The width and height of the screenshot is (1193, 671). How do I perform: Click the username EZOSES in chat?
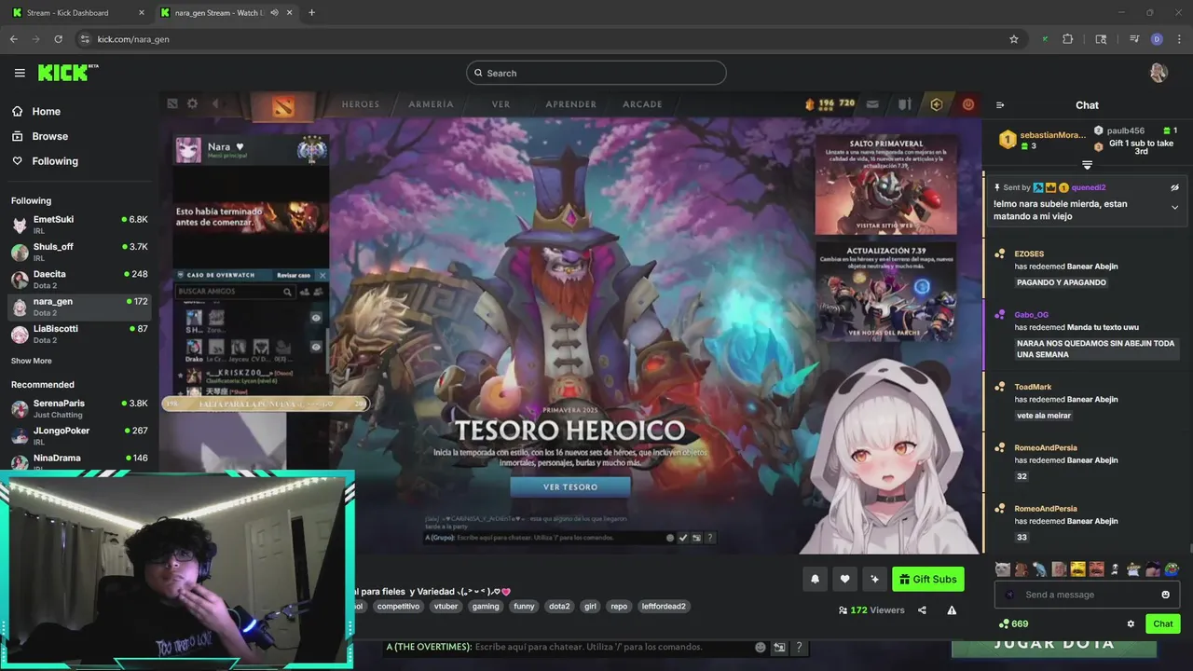coord(1029,253)
